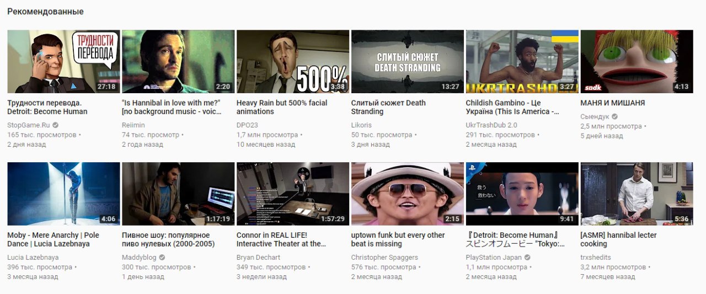Click the 1:57:29 duration badge

tap(333, 219)
